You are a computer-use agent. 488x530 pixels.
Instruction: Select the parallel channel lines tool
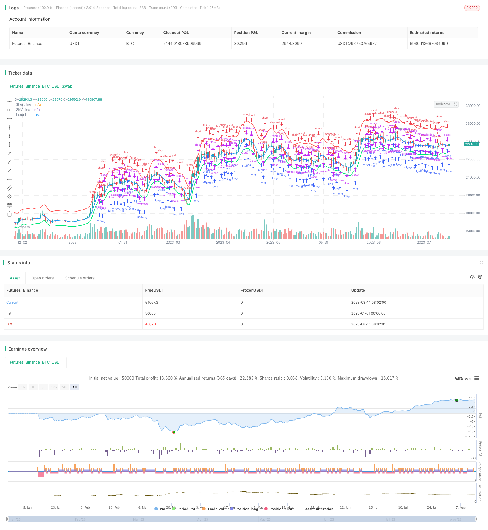9,188
